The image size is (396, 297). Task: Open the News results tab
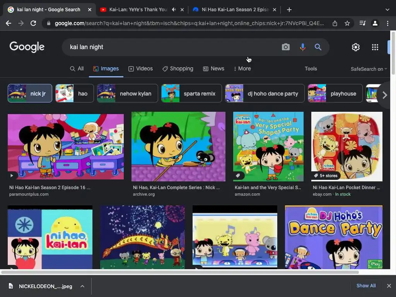[x=213, y=69]
